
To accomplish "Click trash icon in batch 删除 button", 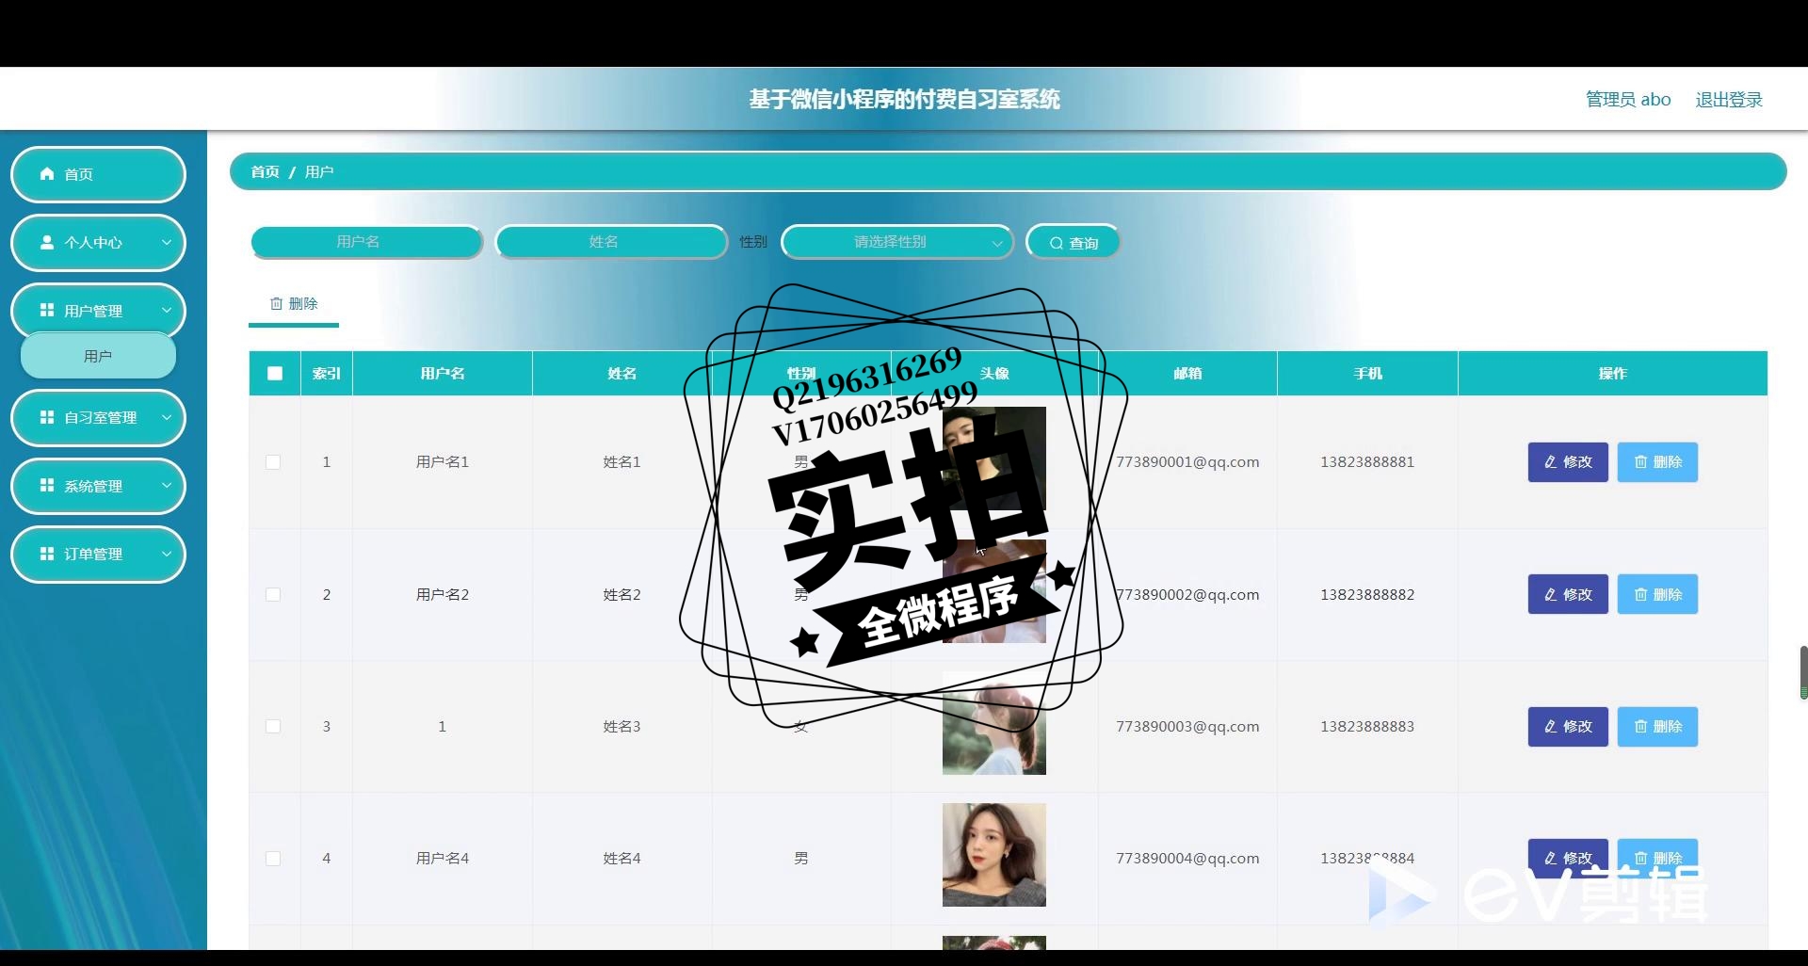I will tap(277, 303).
